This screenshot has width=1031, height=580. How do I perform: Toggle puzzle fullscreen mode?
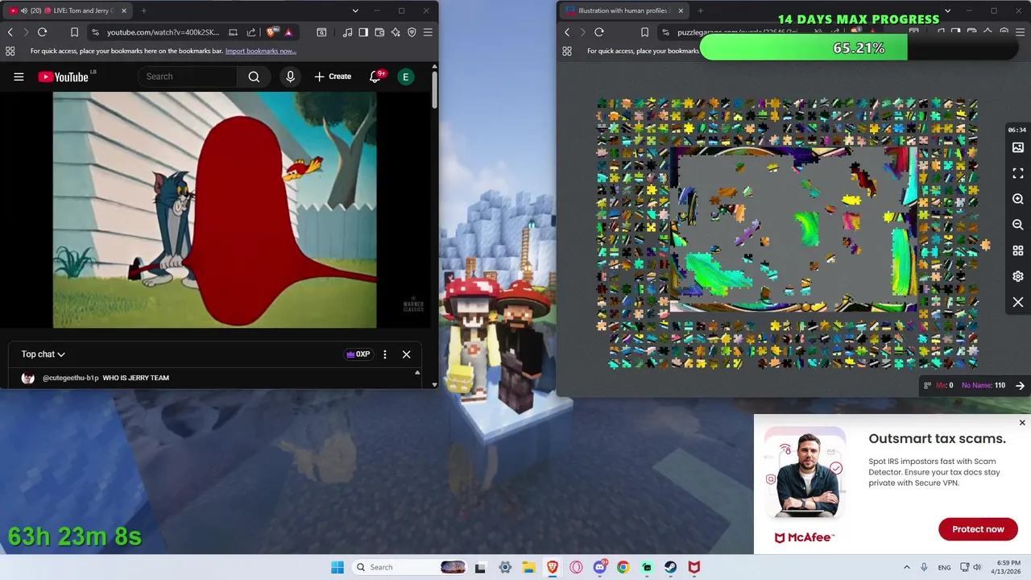(x=1018, y=173)
